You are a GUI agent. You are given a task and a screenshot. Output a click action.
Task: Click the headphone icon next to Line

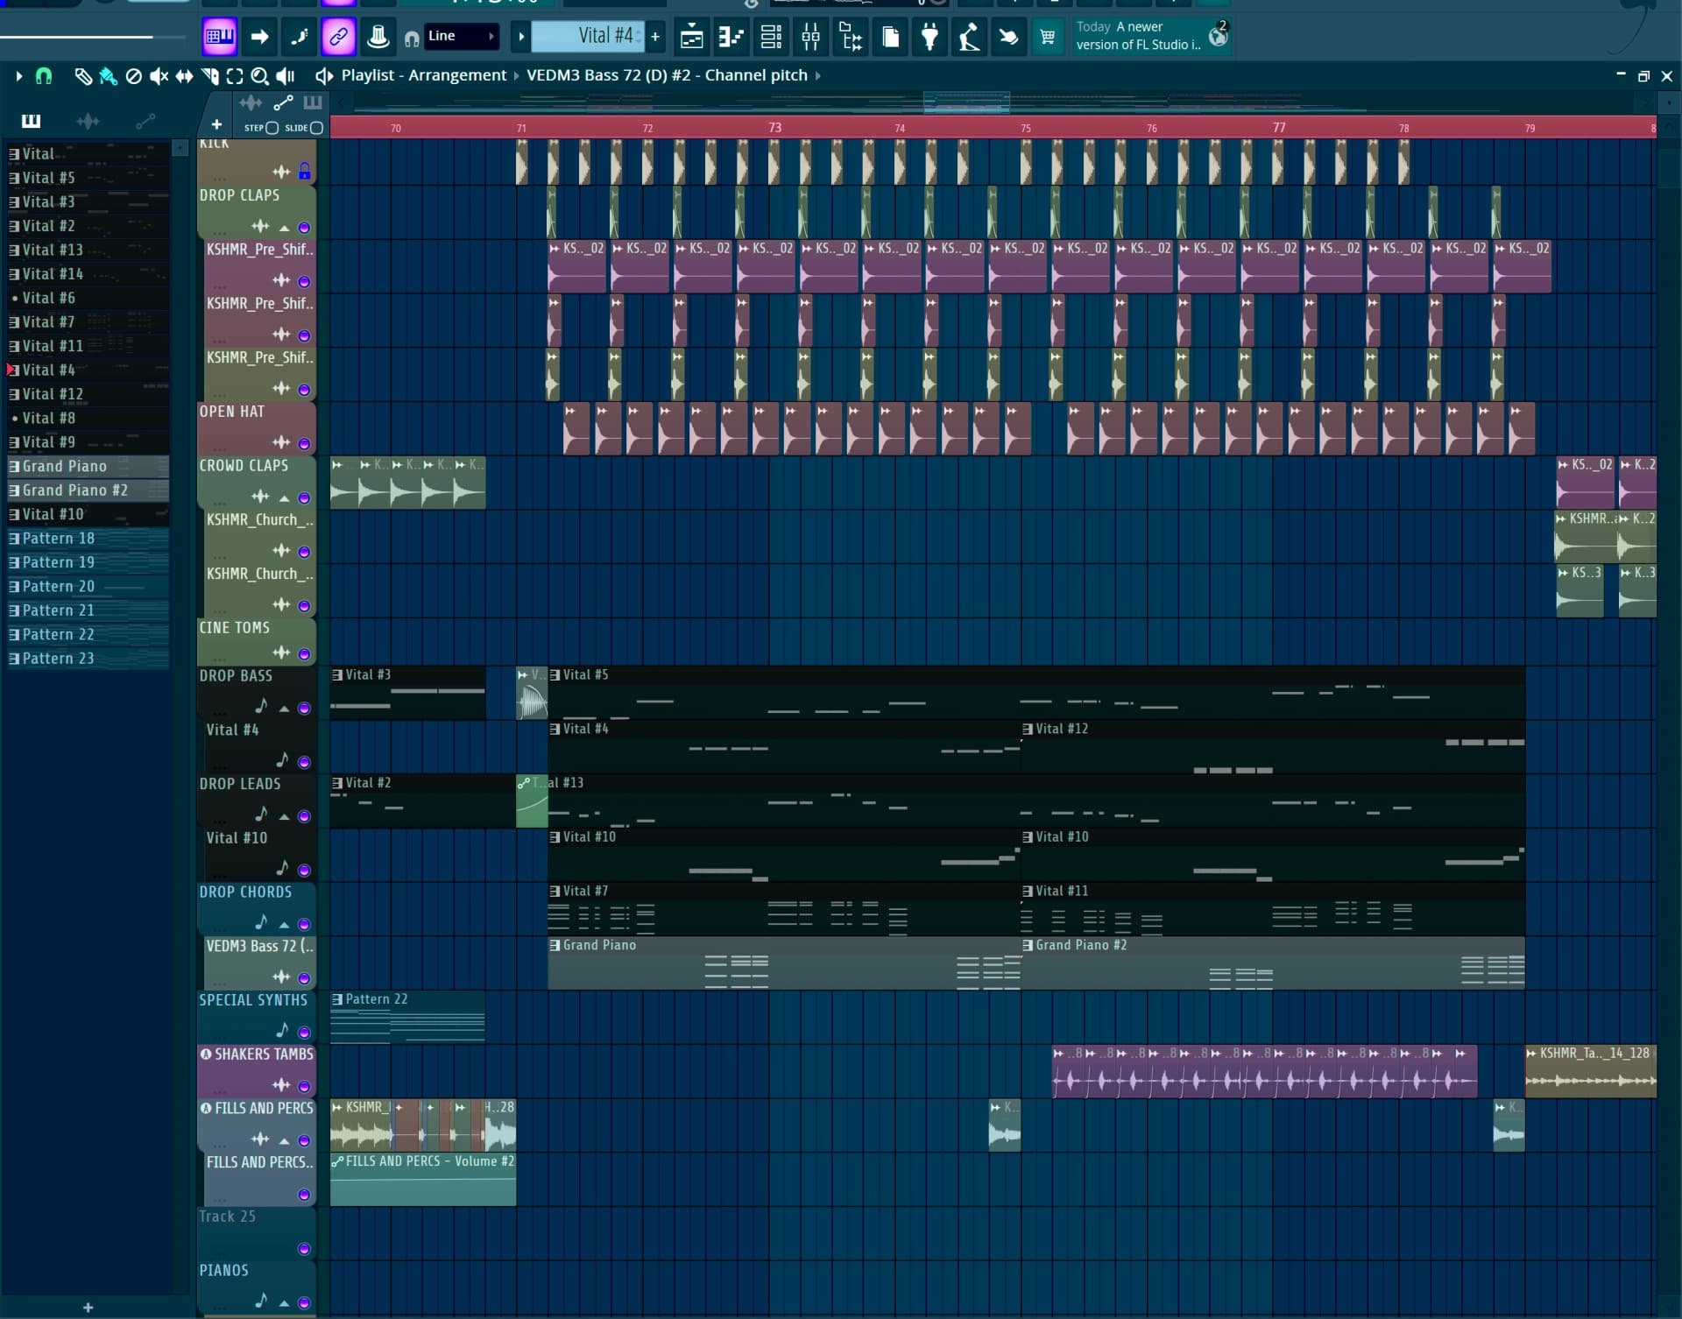click(x=411, y=38)
